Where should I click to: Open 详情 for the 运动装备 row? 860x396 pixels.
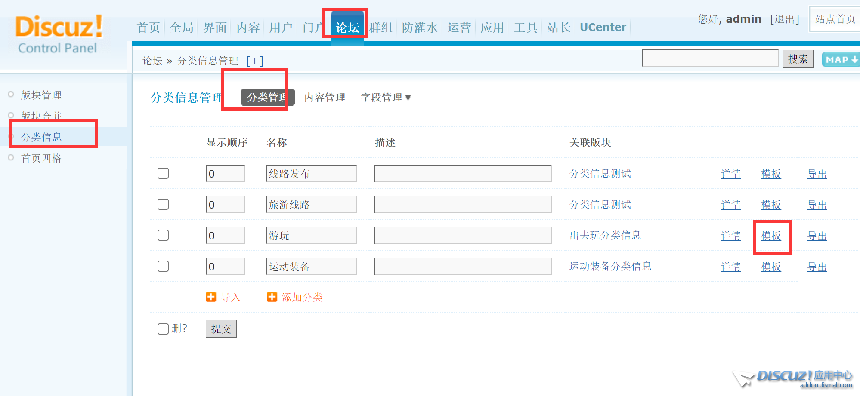(x=731, y=267)
